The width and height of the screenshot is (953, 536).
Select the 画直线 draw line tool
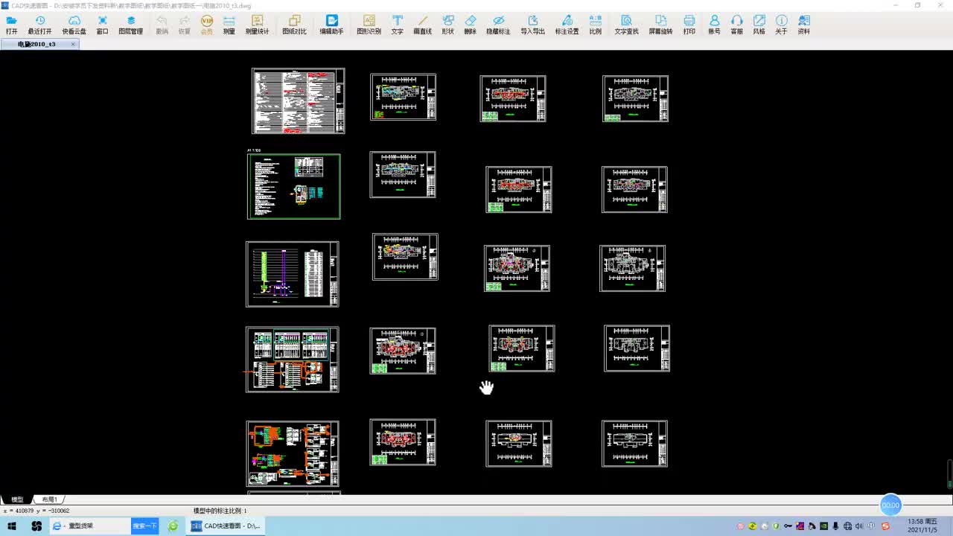tap(422, 25)
